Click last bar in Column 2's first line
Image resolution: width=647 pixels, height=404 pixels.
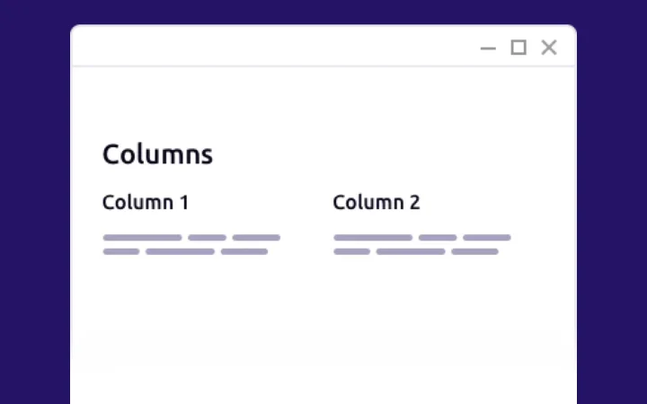tap(487, 238)
